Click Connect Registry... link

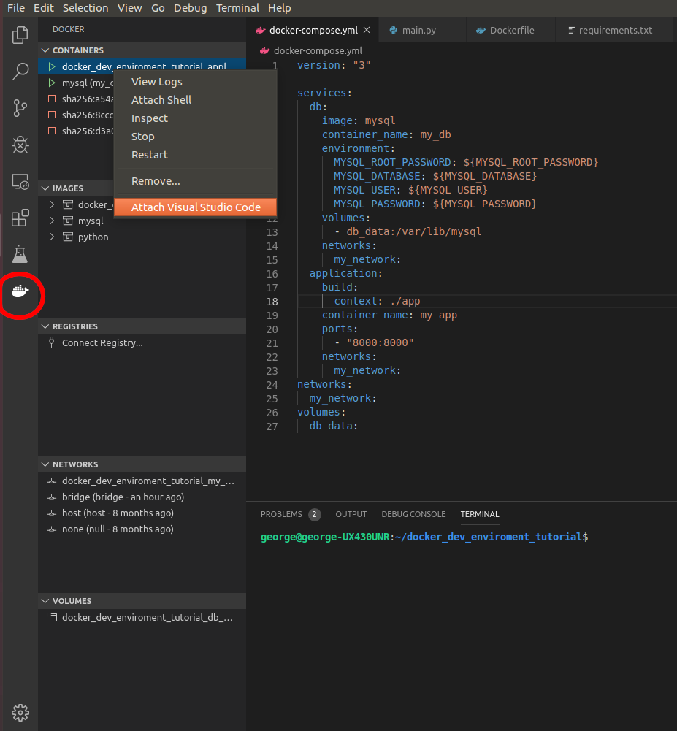tap(102, 342)
